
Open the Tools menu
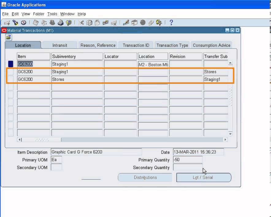pyautogui.click(x=52, y=14)
